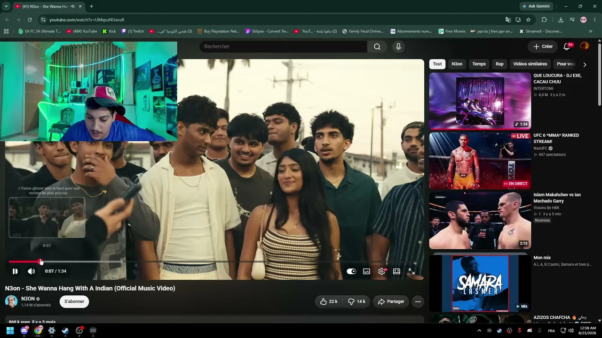602x338 pixels.
Task: Open the system volume tray icon
Action: (571, 330)
